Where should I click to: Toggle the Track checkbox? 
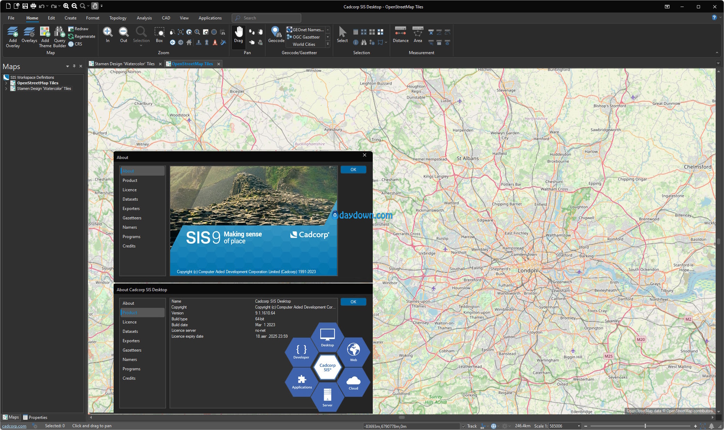[463, 426]
